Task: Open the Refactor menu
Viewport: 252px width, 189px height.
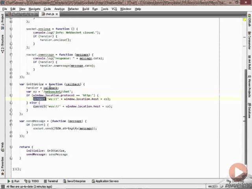Action: tap(73, 9)
